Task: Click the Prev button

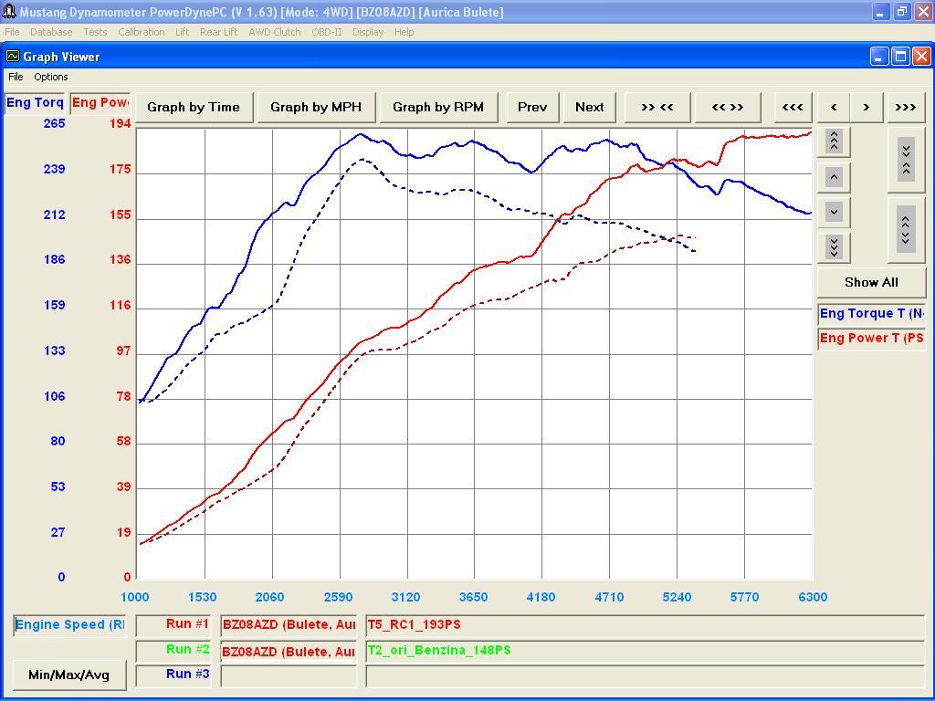Action: 532,108
